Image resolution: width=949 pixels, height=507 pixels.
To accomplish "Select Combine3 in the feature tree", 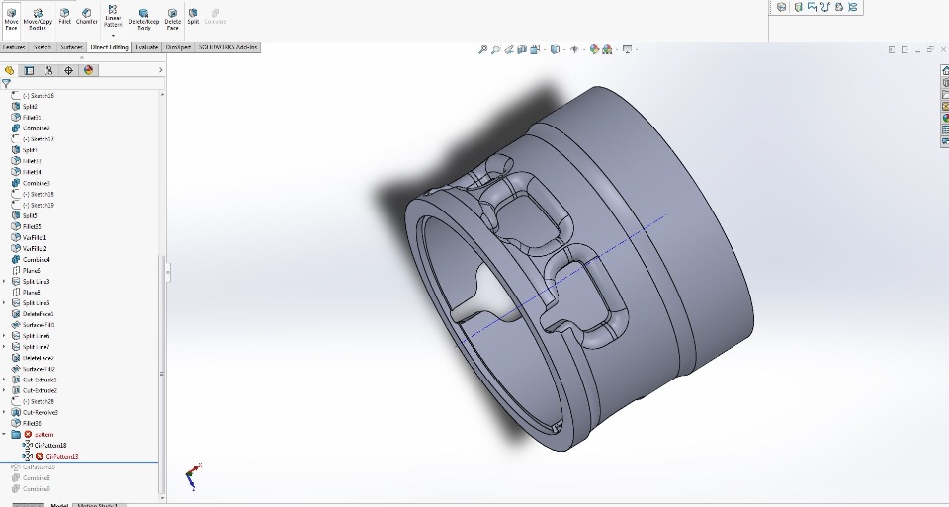I will pyautogui.click(x=36, y=183).
